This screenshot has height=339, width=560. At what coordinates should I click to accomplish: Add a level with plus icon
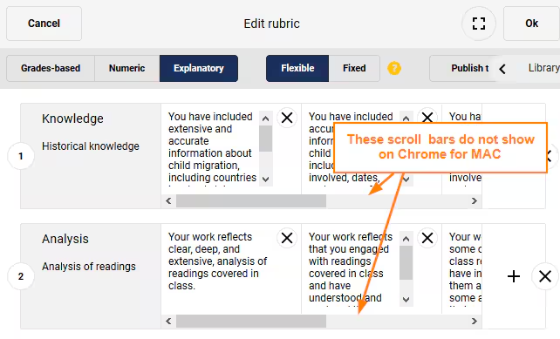[514, 276]
